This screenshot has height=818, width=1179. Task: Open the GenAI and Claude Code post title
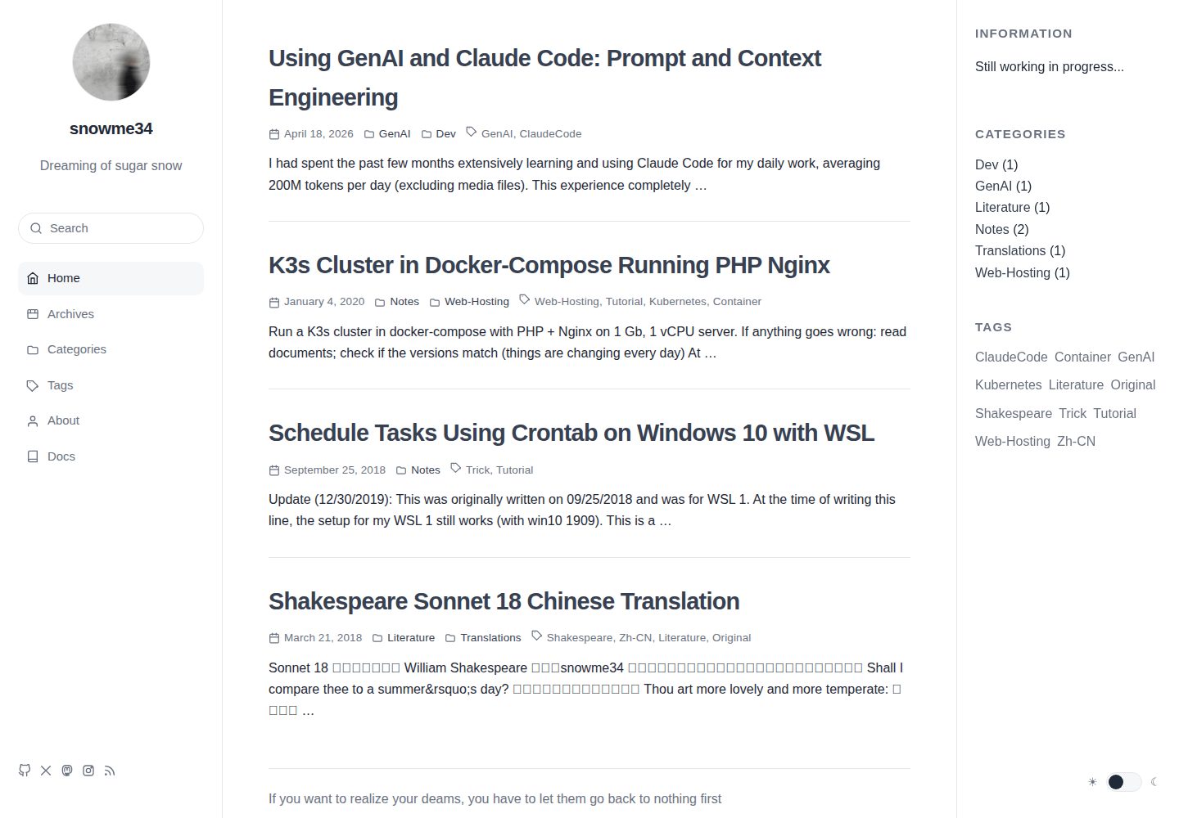click(544, 78)
